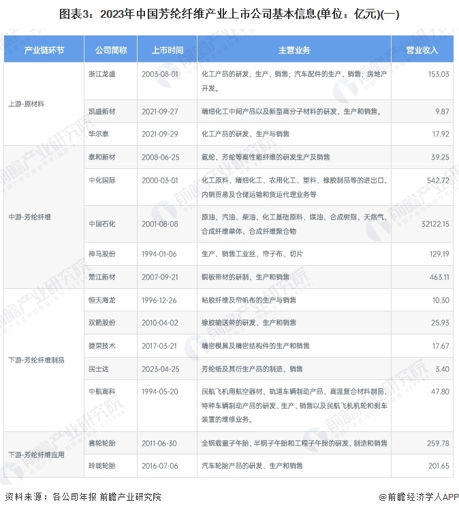The width and height of the screenshot is (459, 511).
Task: Click the 资料来源 source note
Action: pyautogui.click(x=83, y=497)
